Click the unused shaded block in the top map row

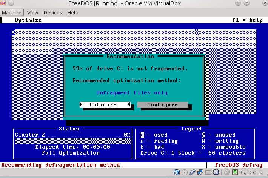(197, 32)
